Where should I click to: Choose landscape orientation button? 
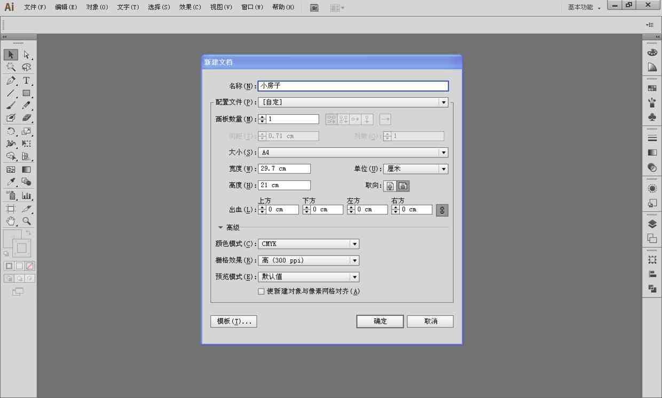coord(403,186)
